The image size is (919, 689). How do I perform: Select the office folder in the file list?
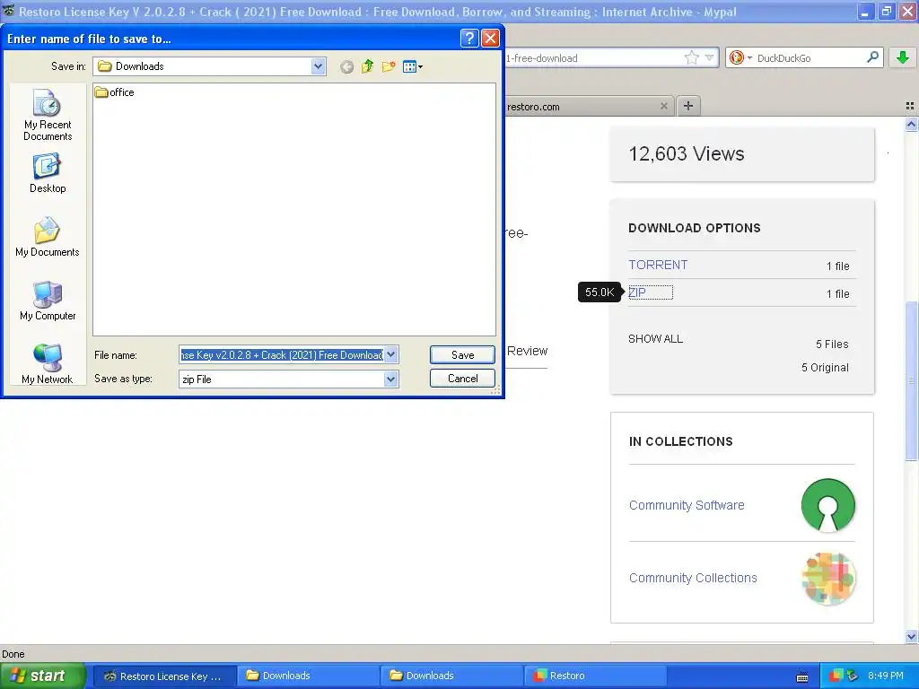115,92
